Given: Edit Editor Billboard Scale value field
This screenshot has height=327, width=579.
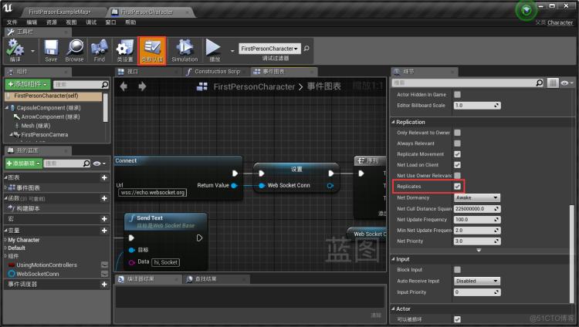Looking at the screenshot, I should pos(477,106).
